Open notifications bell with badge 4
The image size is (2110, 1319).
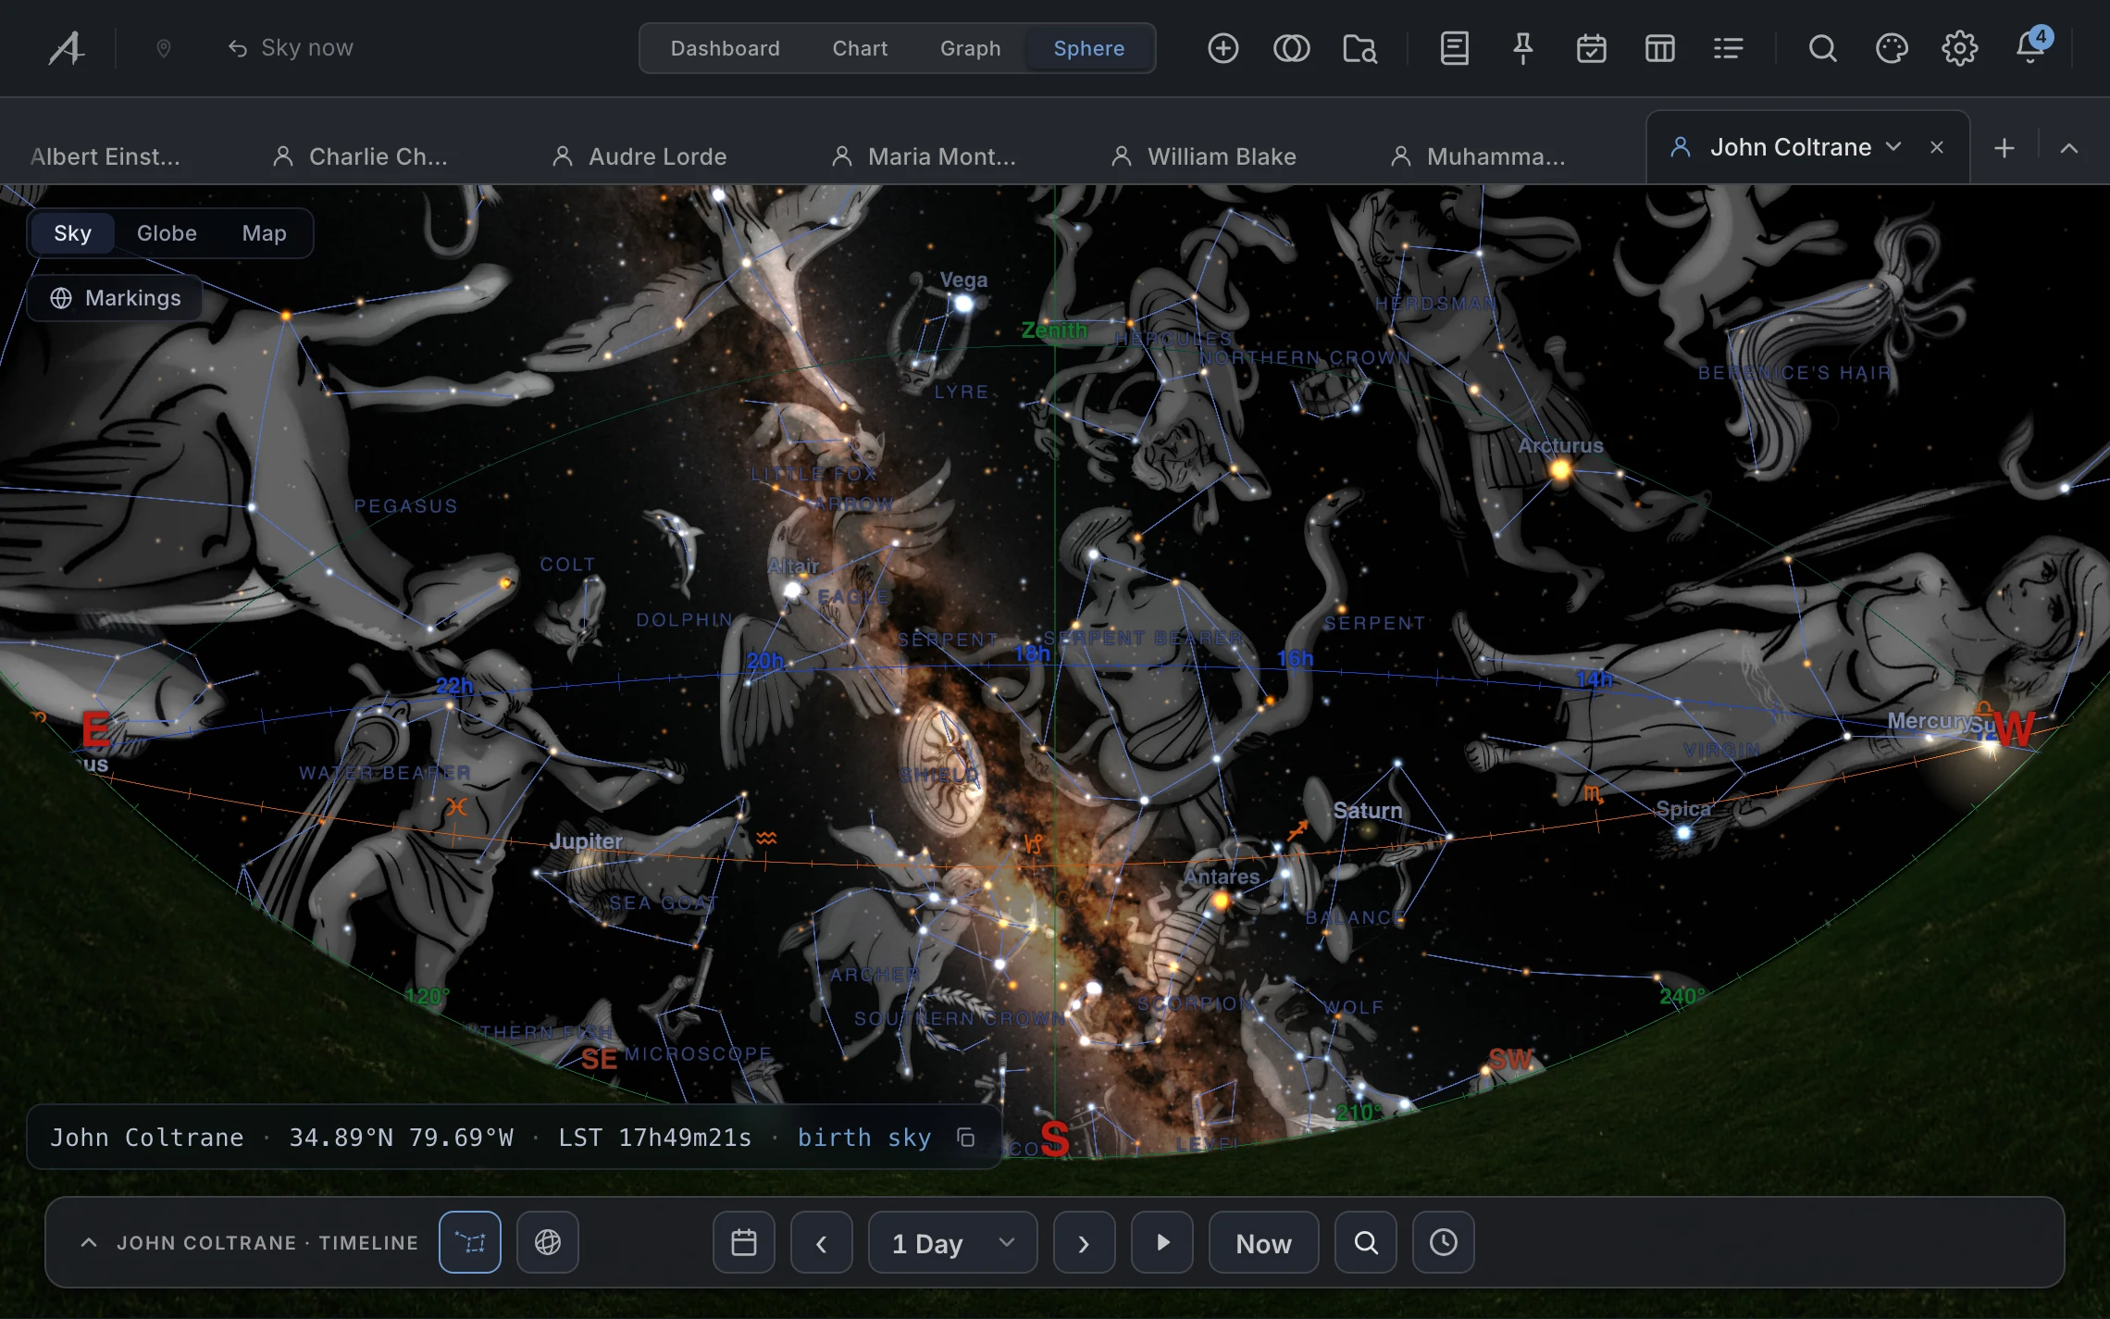(2030, 46)
